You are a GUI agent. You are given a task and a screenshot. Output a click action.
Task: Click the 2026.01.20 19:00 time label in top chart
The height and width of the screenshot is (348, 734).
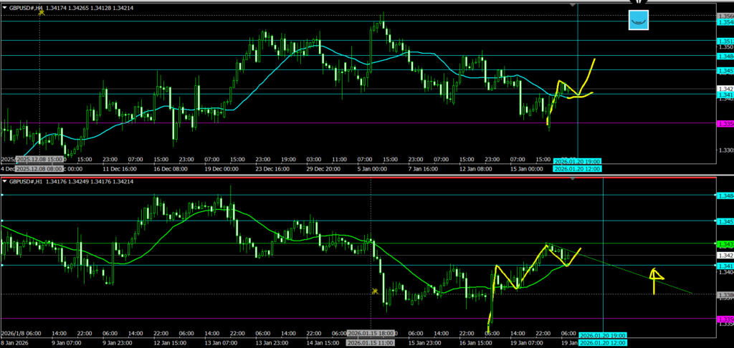pos(577,162)
